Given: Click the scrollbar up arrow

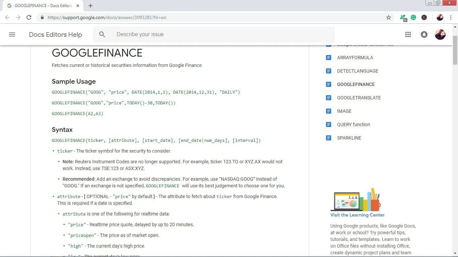Looking at the screenshot, I should tap(455, 26).
